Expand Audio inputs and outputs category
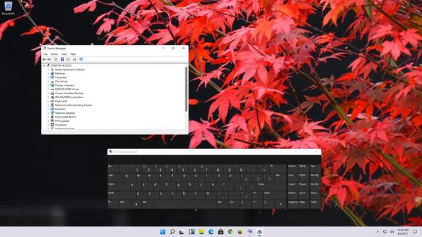The width and height of the screenshot is (422, 237). coord(48,70)
